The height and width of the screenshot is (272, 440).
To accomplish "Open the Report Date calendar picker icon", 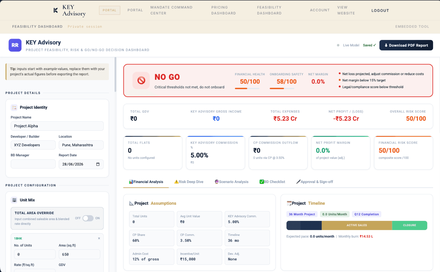I will 98,164.
